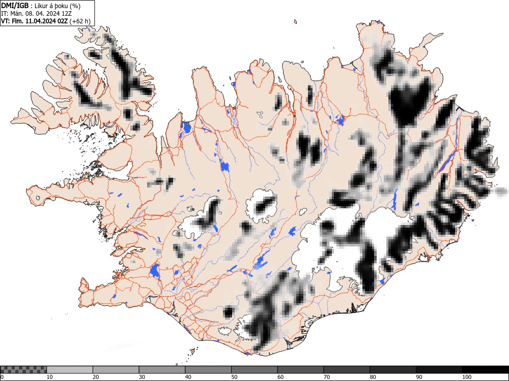The height and width of the screenshot is (381, 509).
Task: Select the "(+62 h)" forecast offset text
Action: coord(80,21)
